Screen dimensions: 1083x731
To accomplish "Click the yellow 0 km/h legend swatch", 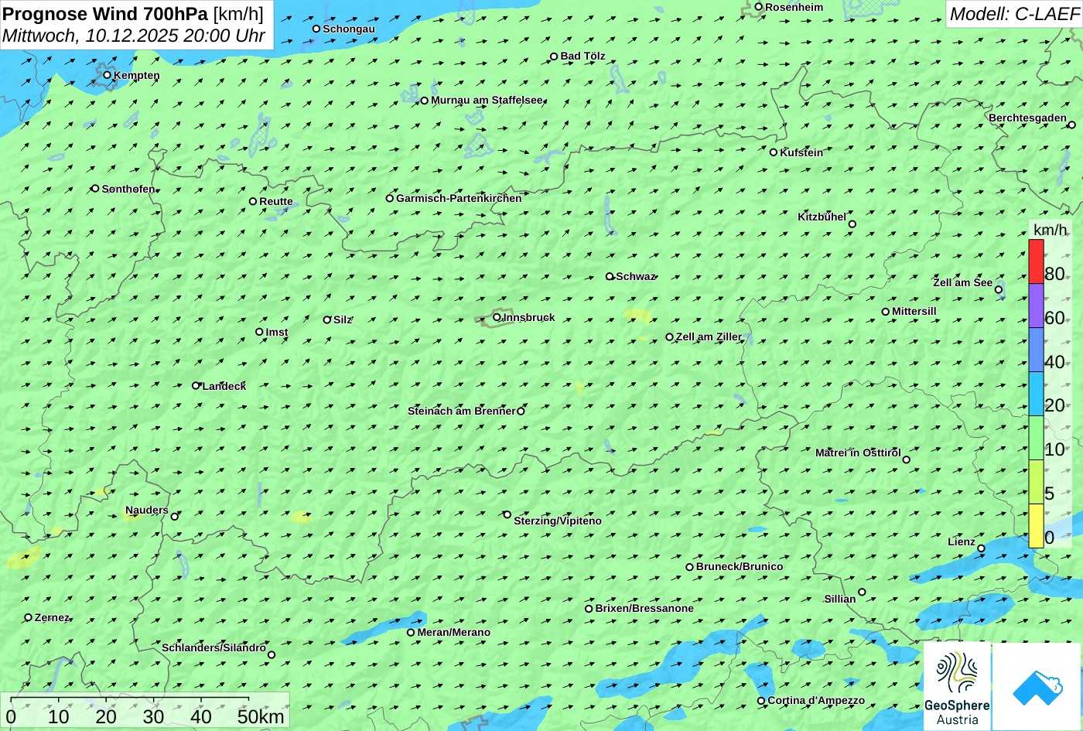I will (x=1036, y=526).
